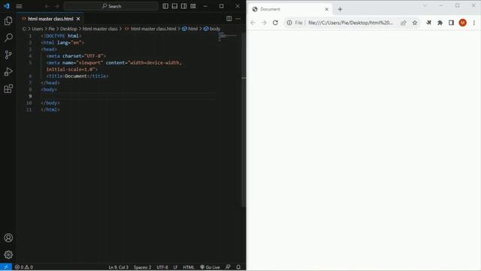Viewport: 481px width, 271px height.
Task: Open the Accounts menu in VS Code
Action: point(8,238)
